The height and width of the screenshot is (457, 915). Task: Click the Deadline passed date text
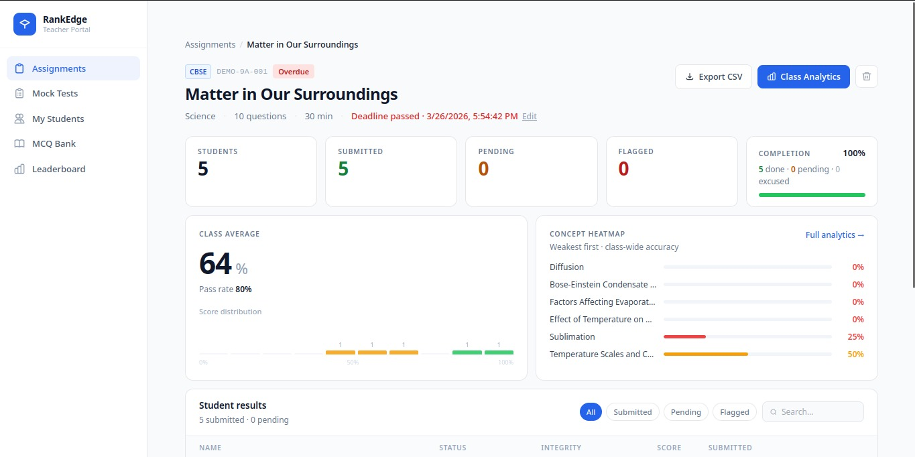point(434,116)
